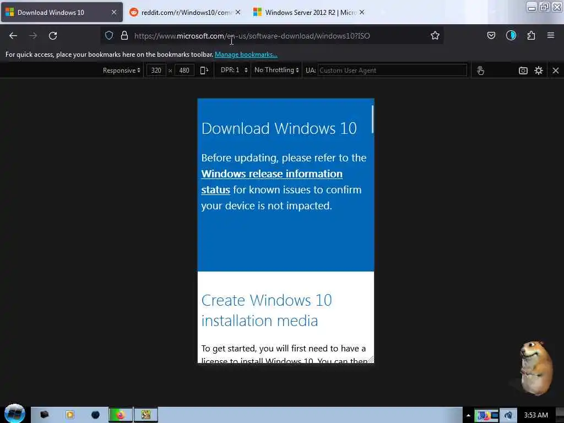Click the volume tray icon
564x423 pixels.
tap(508, 415)
